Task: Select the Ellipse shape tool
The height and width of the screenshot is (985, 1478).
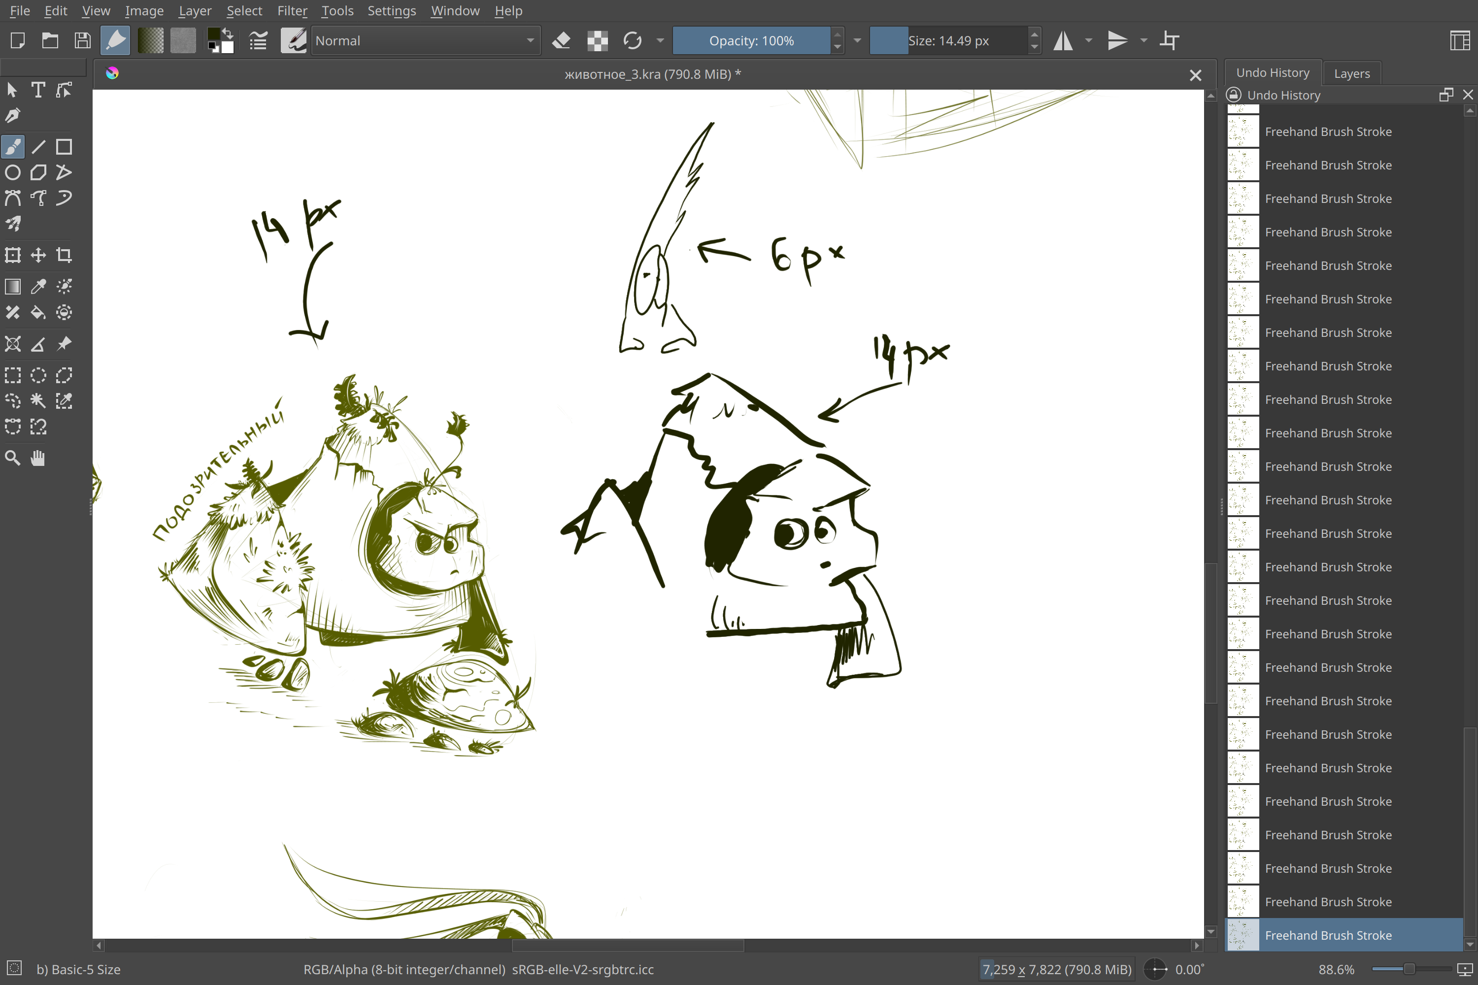Action: click(13, 172)
